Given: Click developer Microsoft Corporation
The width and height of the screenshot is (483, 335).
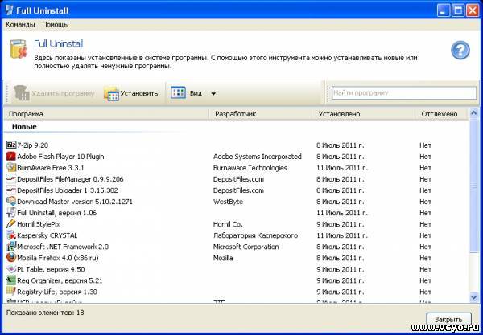Looking at the screenshot, I should [x=246, y=247].
